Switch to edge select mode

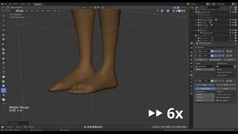tap(20, 11)
